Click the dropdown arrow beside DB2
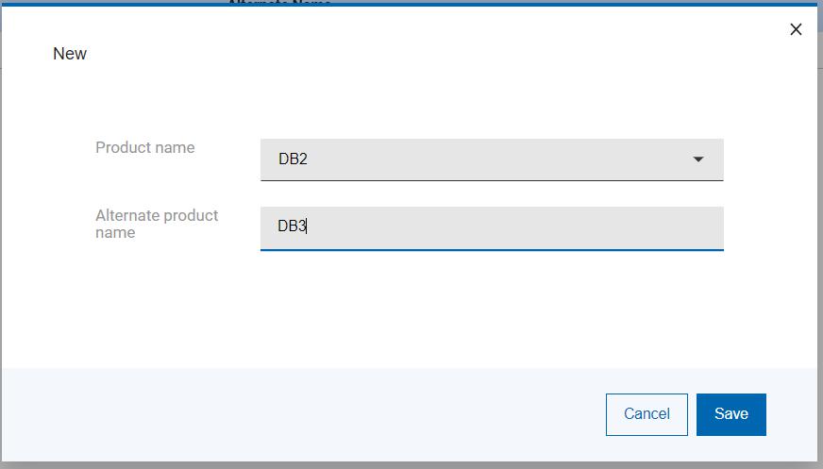 (x=698, y=159)
